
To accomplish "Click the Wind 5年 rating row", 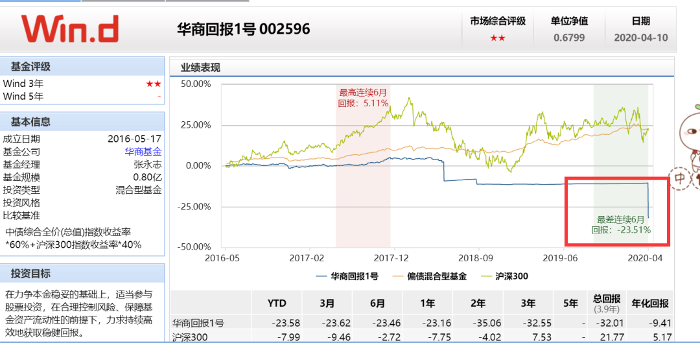I will tap(82, 96).
